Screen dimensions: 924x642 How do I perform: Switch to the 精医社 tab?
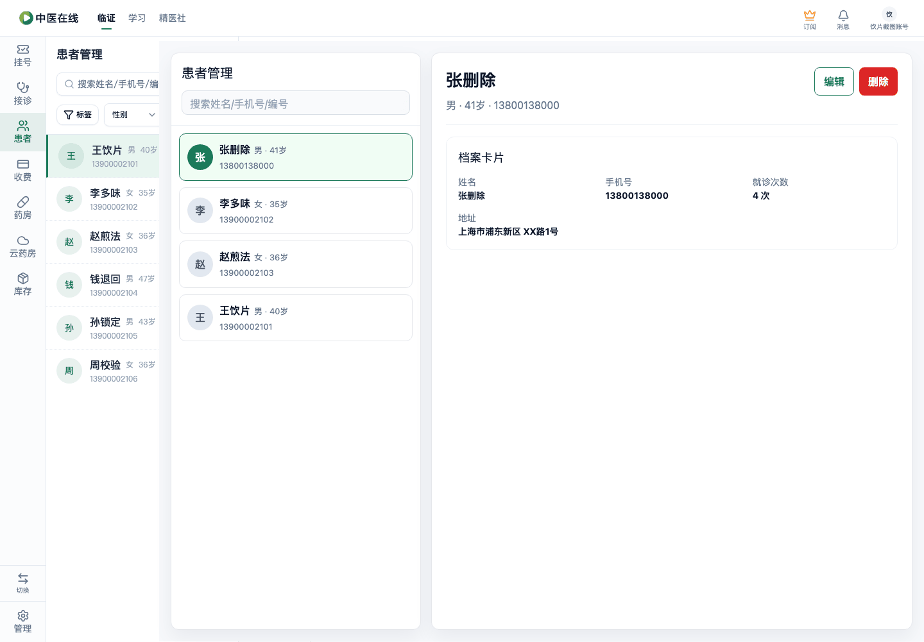tap(173, 18)
